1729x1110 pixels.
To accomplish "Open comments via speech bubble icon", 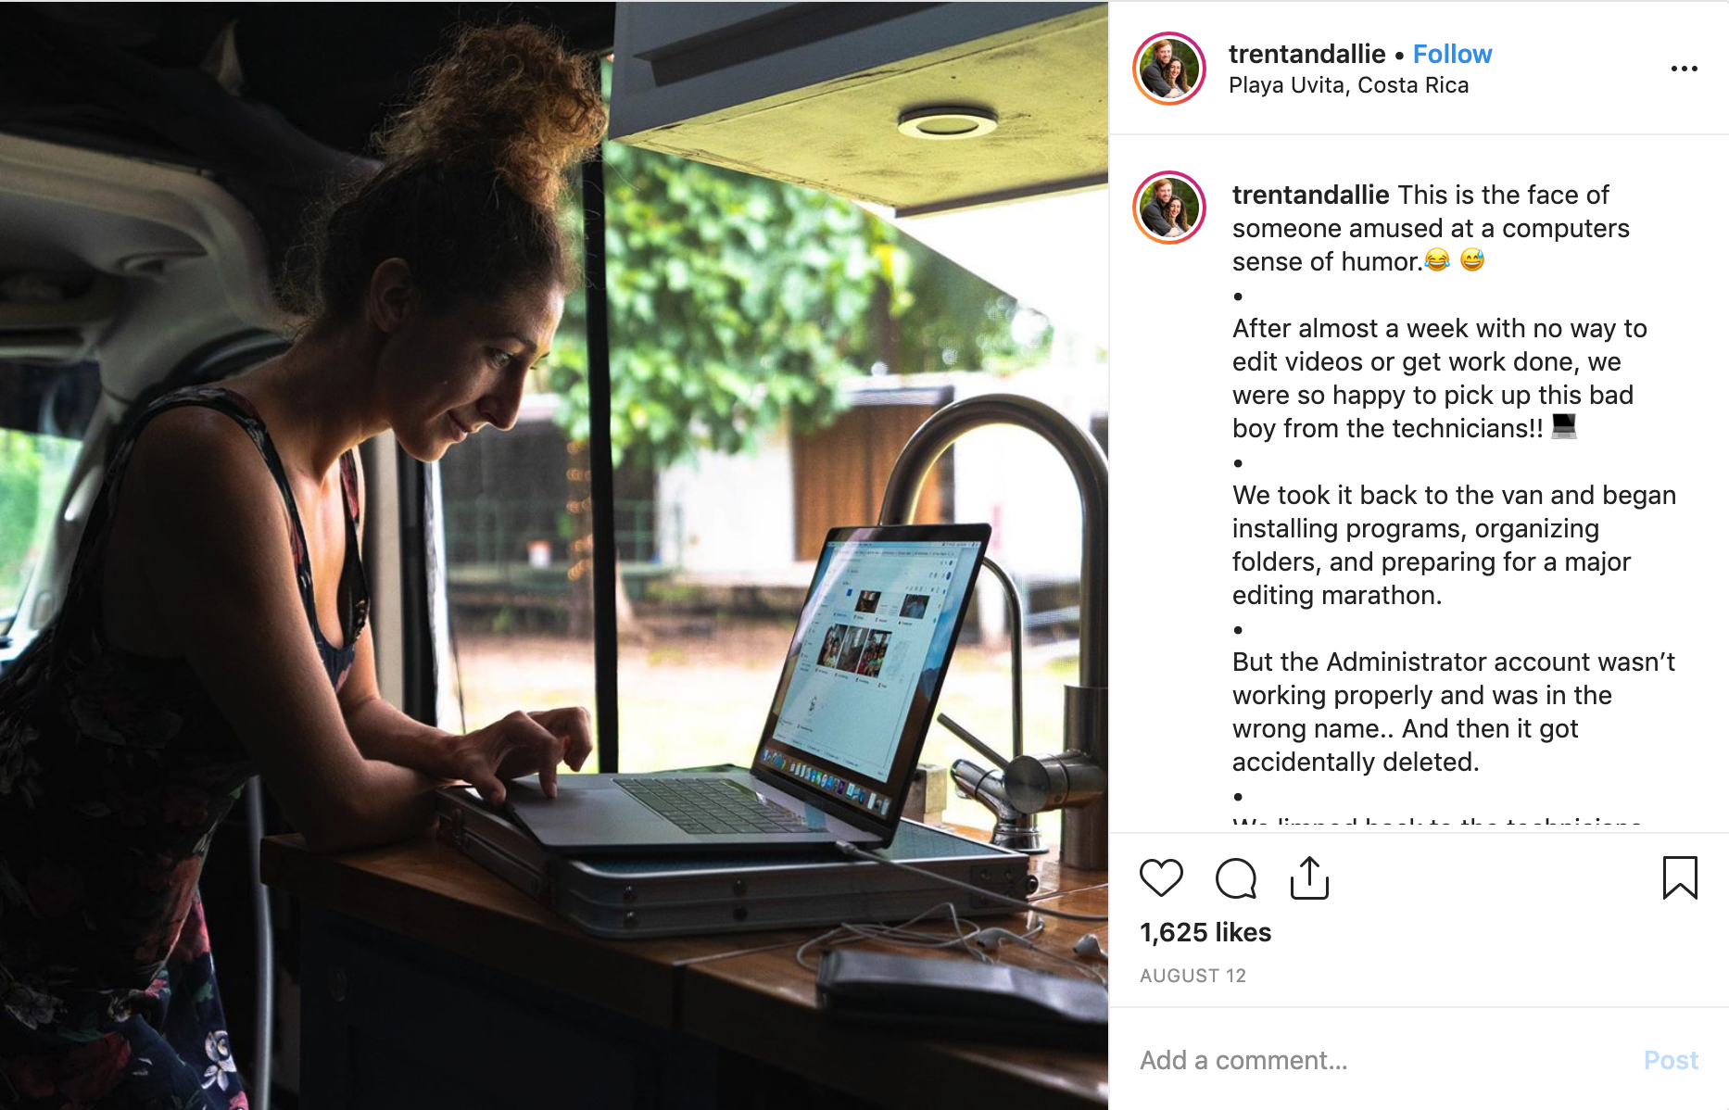I will (x=1235, y=878).
